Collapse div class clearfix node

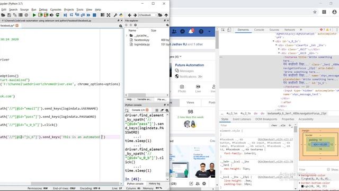(x=276, y=45)
